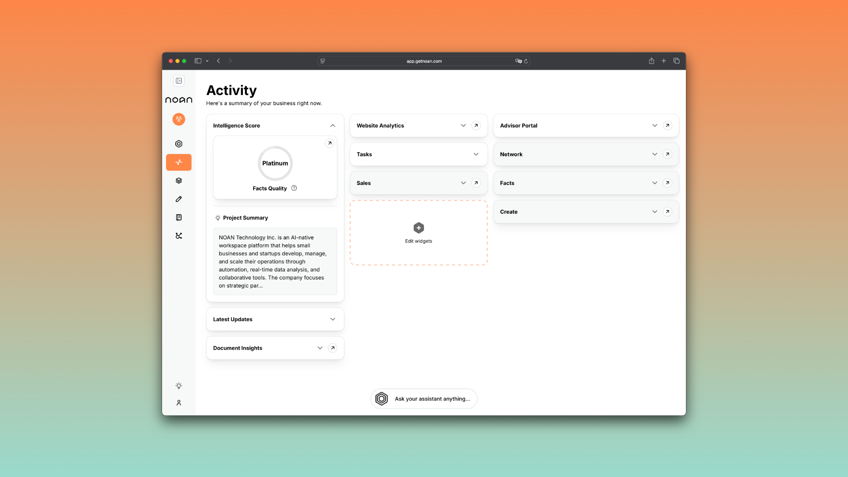Viewport: 848px width, 477px height.
Task: Open Advisor Portal via arrow icon
Action: [x=667, y=125]
